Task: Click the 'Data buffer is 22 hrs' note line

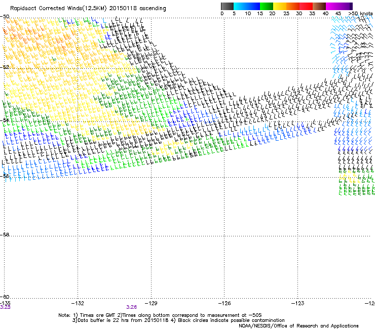Action: (178, 320)
